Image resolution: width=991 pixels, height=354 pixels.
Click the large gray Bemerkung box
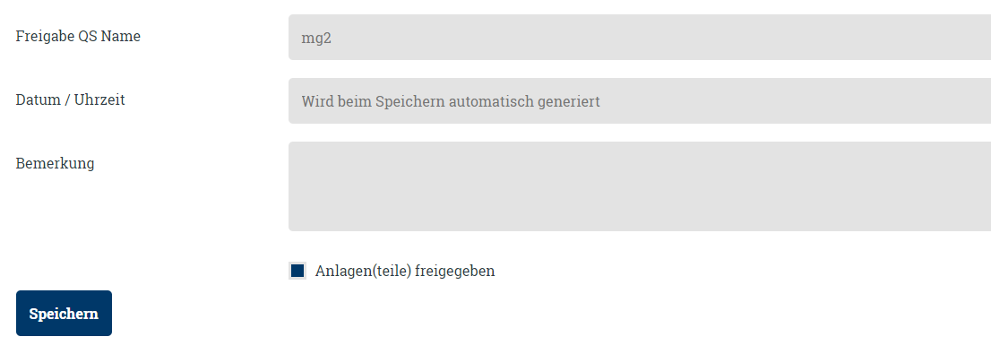(640, 186)
